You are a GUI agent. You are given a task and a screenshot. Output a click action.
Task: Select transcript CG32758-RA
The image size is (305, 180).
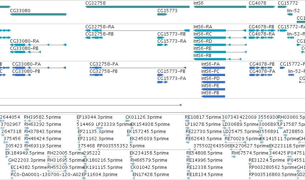(x=100, y=27)
